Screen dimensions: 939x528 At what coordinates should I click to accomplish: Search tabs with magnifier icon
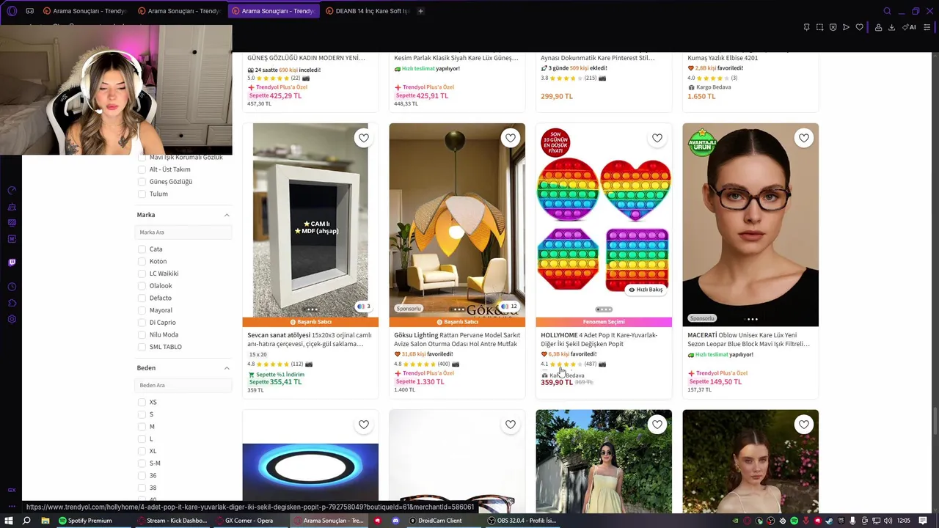(x=887, y=11)
